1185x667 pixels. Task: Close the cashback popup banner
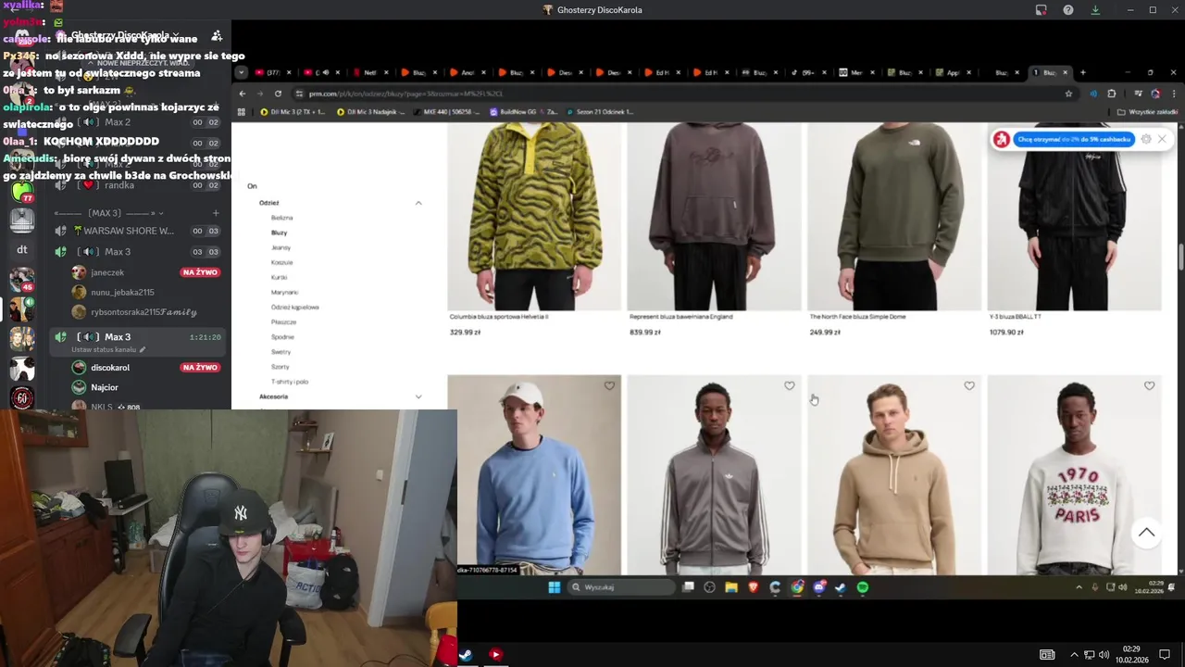[x=1162, y=139]
